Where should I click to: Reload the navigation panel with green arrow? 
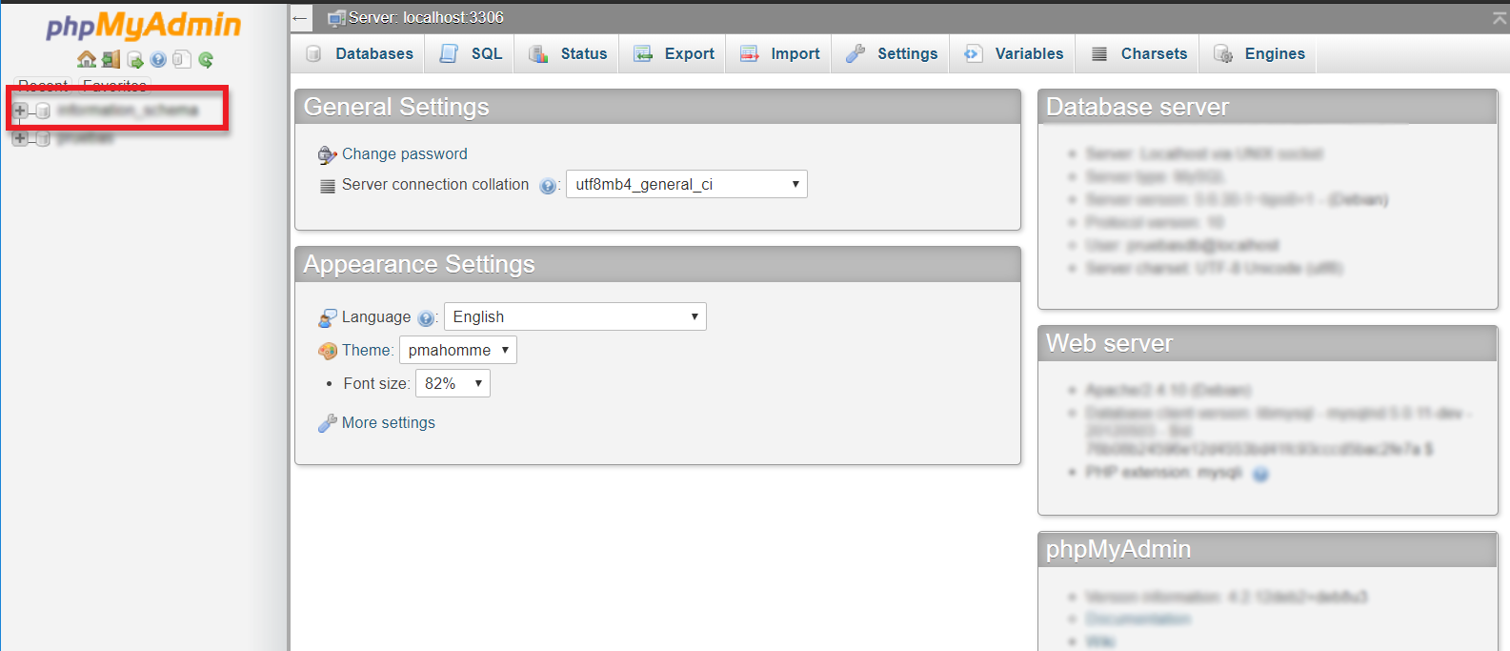tap(206, 60)
